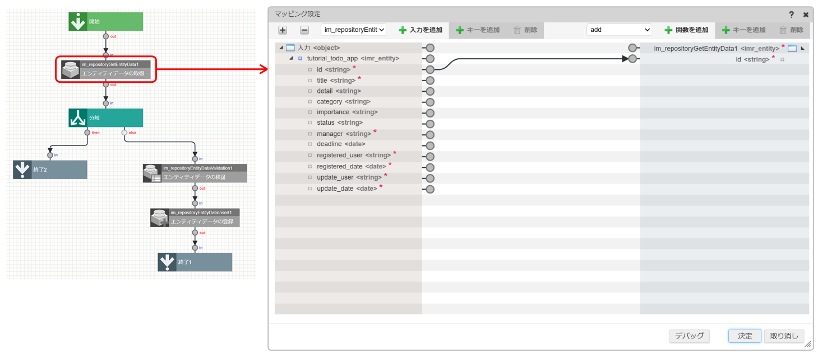
Task: Collapse the tutorial_todo_app tree node
Action: coord(291,59)
